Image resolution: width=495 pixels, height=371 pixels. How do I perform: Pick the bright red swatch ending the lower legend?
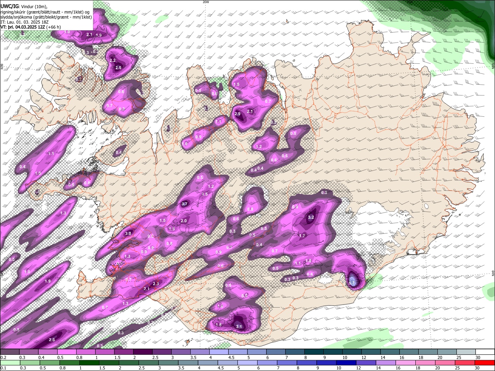point(485,362)
